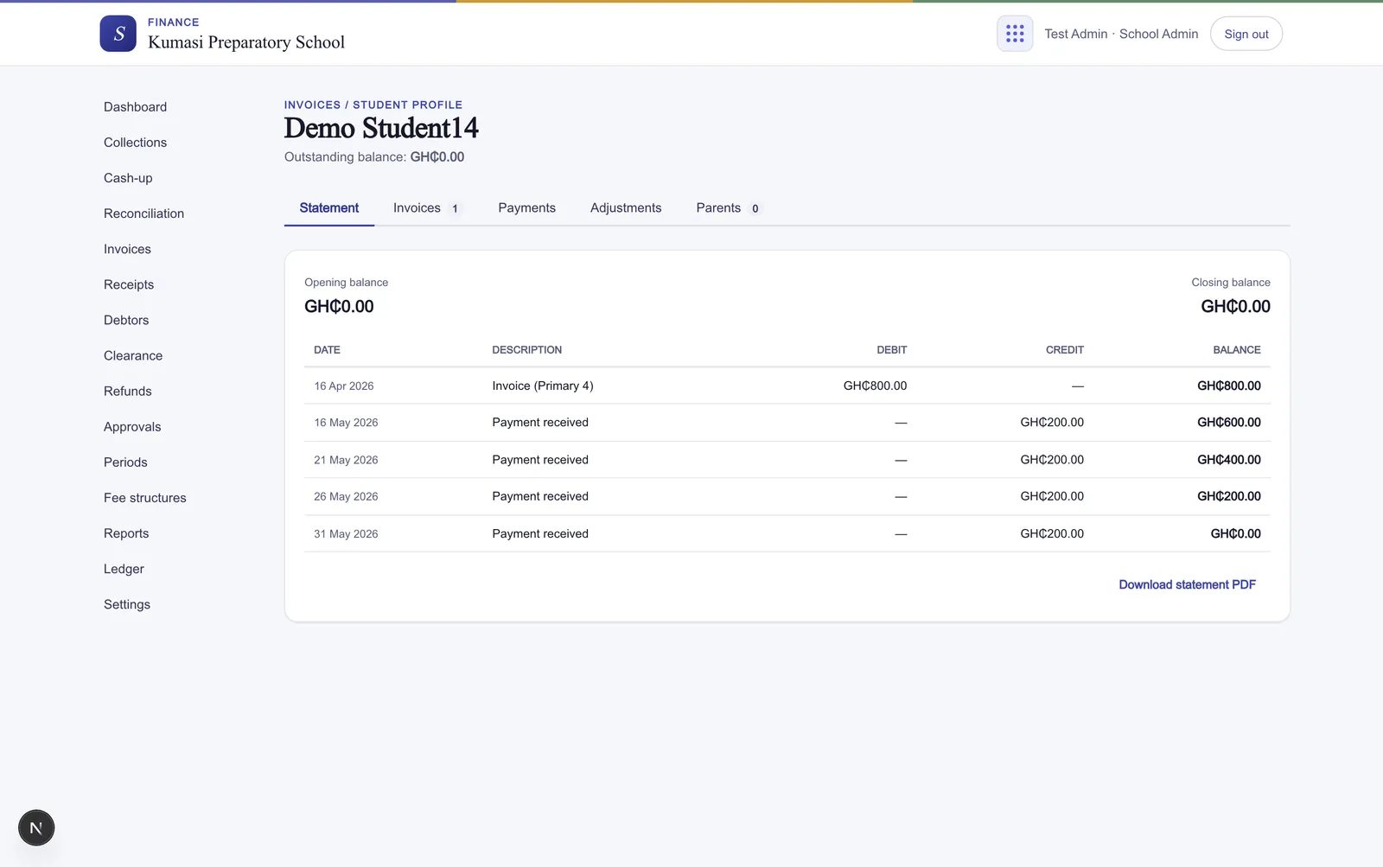Viewport: 1383px width, 867px height.
Task: Open Cash-up page
Action: tap(128, 177)
